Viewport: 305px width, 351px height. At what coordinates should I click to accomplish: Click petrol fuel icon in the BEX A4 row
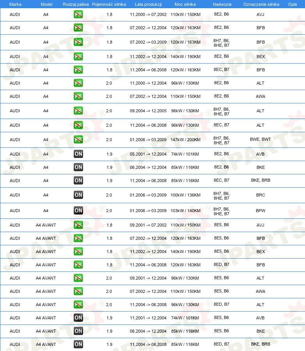coord(78,57)
